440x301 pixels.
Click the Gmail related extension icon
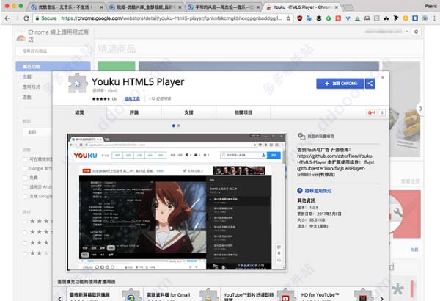tap(208, 295)
